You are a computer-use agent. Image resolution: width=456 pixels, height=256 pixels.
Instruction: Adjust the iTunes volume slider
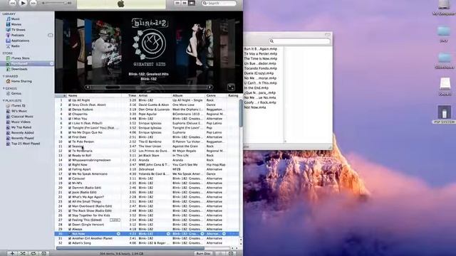54,3
